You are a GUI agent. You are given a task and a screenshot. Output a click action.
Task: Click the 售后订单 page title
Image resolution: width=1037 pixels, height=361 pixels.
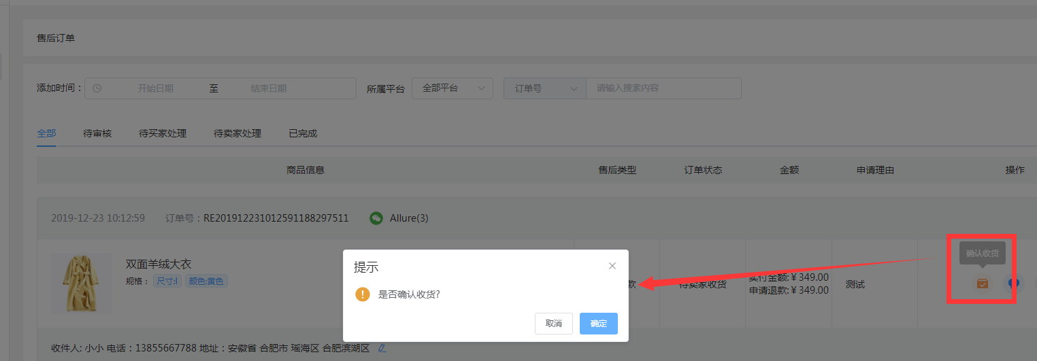[x=56, y=38]
